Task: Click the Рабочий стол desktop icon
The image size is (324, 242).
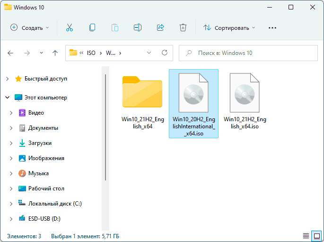Action: (22, 188)
